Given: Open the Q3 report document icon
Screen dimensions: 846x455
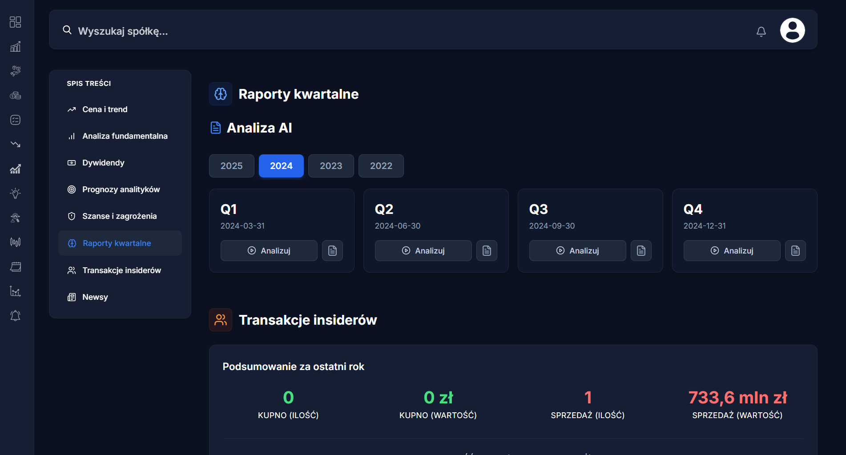Looking at the screenshot, I should click(x=641, y=251).
